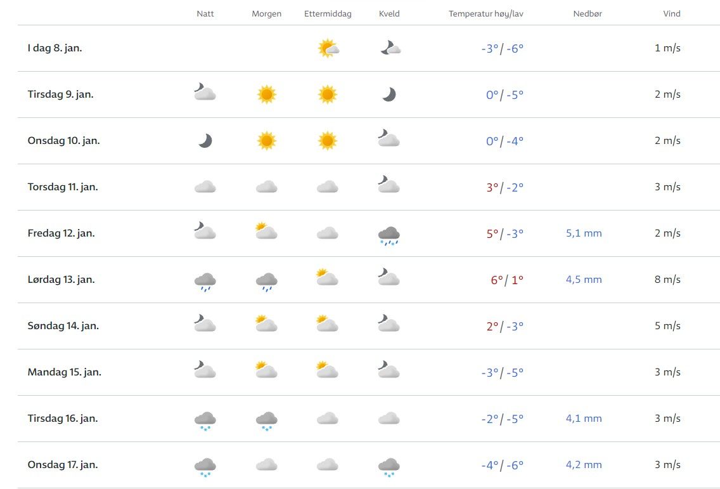Click the rain icon for Lørdag 13. jan. night
The width and height of the screenshot is (720, 489).
(205, 281)
